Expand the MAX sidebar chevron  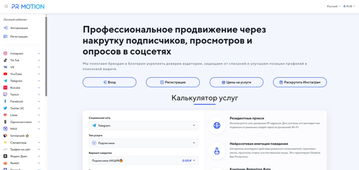click(39, 129)
